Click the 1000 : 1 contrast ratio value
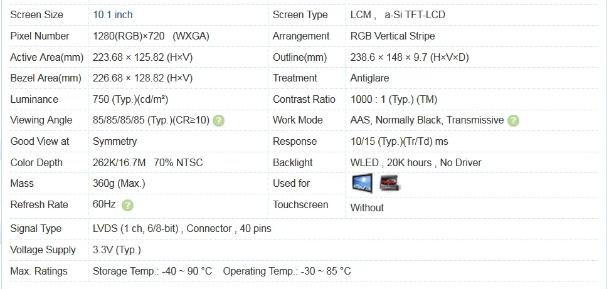609x289 pixels. [394, 100]
